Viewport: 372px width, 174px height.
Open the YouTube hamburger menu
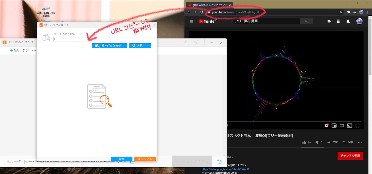point(191,21)
